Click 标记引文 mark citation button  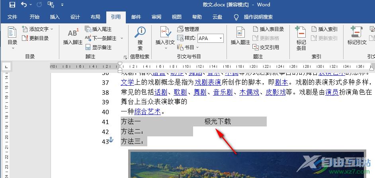pos(357,36)
